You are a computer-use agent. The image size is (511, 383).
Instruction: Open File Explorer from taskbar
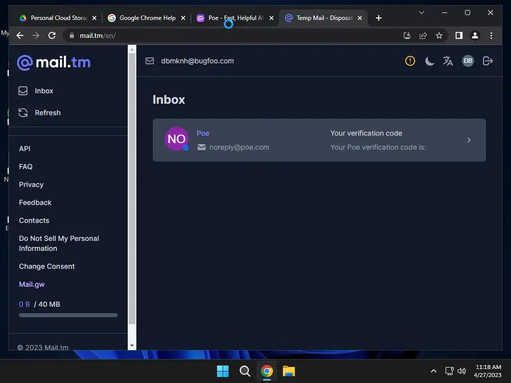[289, 371]
